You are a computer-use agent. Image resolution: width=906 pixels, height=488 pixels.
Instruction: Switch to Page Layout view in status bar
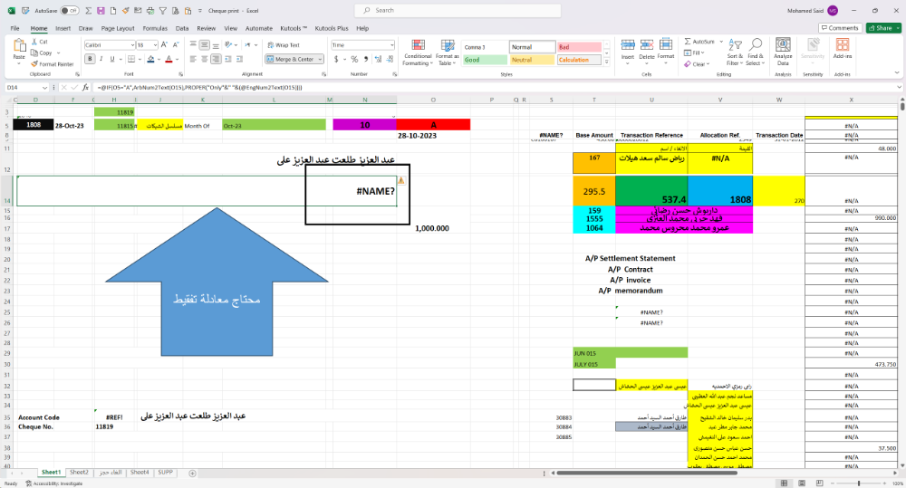pyautogui.click(x=802, y=483)
